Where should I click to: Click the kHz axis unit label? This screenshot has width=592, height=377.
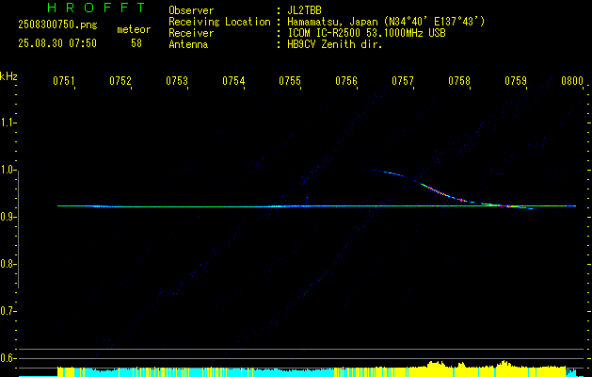click(8, 76)
